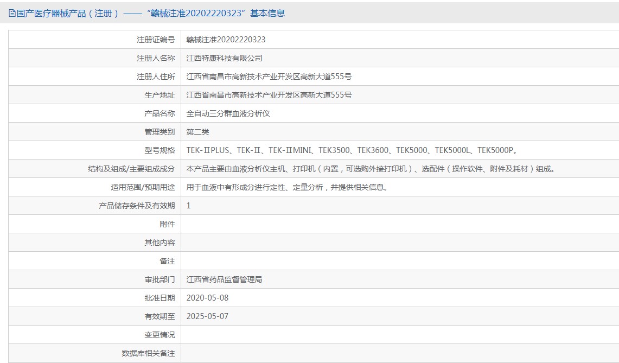Select the expiry date 2025-05-07
Screen dimensions: 619x363
coord(207,316)
